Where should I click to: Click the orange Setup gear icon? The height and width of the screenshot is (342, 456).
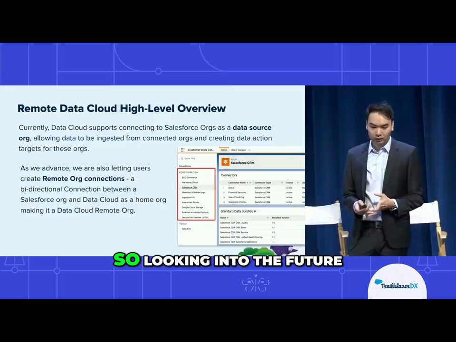(225, 161)
